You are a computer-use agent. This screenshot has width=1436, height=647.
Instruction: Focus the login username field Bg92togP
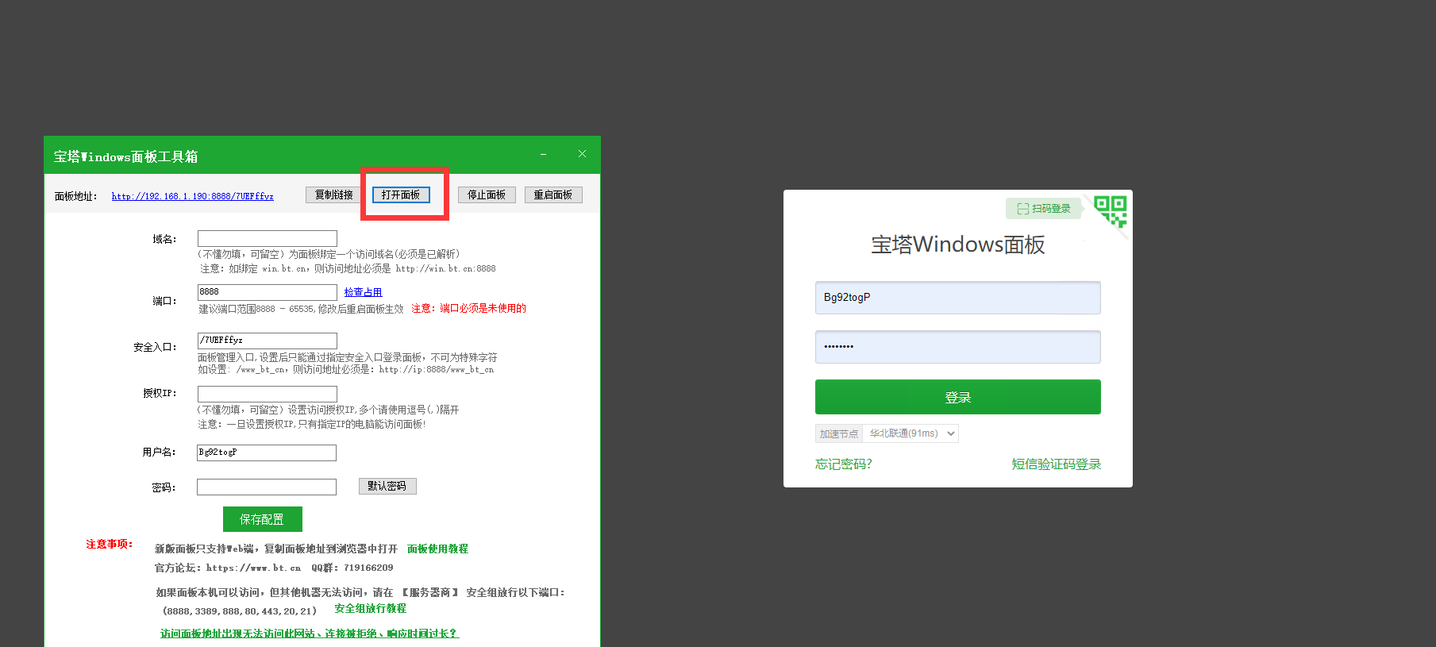tap(958, 298)
